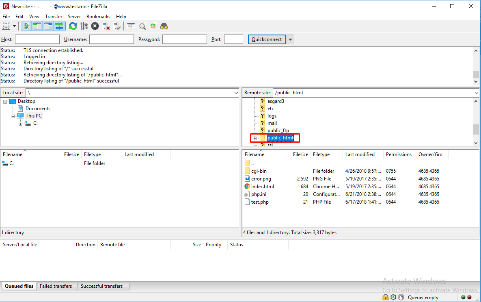Open the Help menu

(121, 17)
